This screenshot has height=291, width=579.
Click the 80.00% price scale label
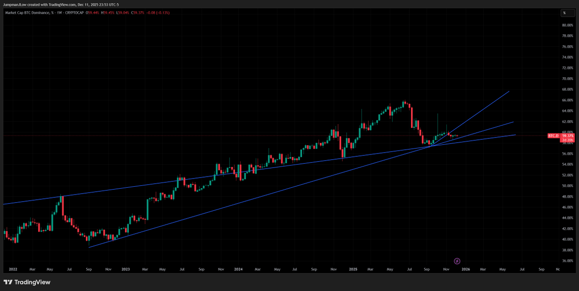567,25
